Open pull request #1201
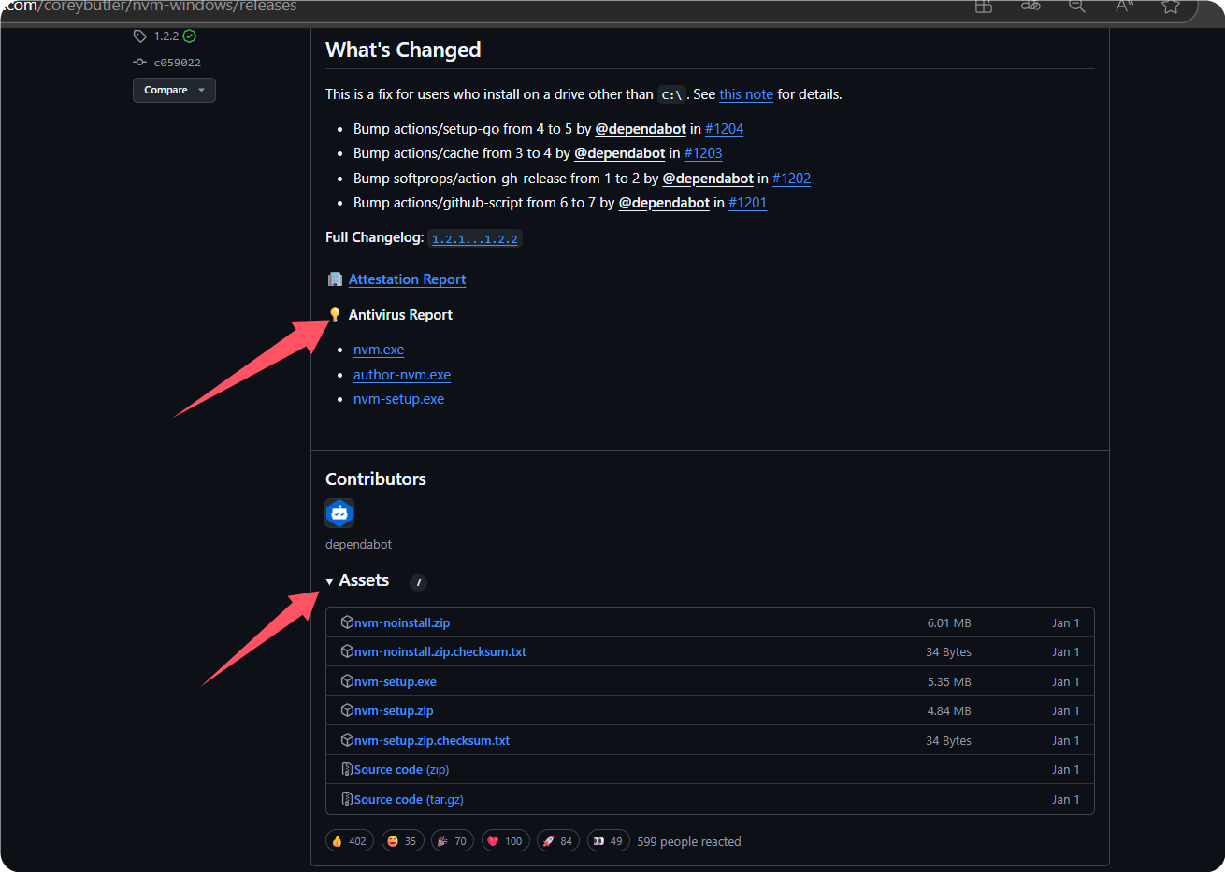 (747, 203)
